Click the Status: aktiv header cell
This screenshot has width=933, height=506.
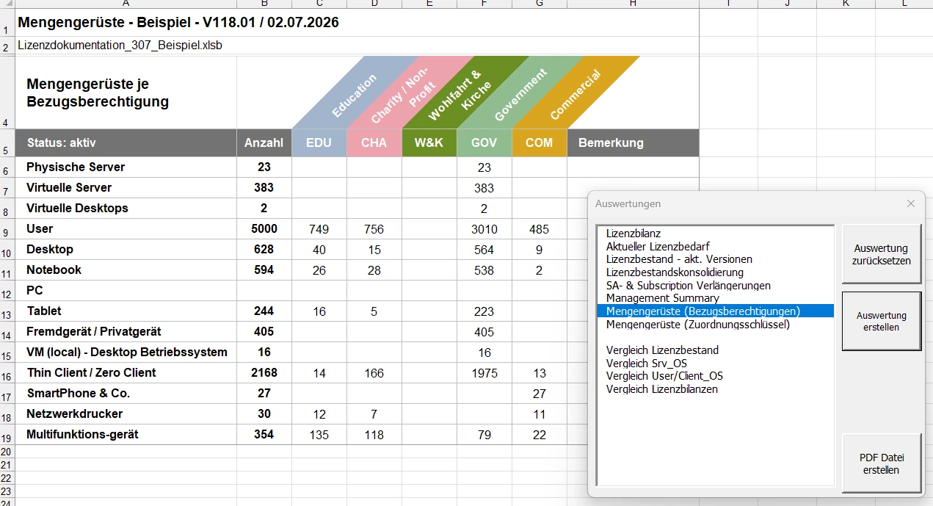click(x=126, y=142)
